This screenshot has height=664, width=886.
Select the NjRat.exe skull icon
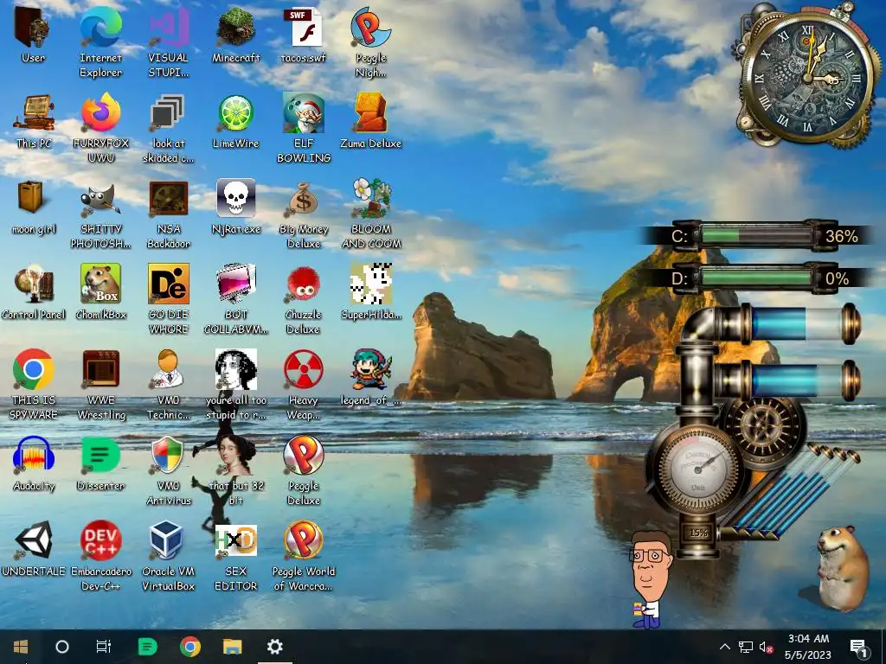click(x=235, y=198)
